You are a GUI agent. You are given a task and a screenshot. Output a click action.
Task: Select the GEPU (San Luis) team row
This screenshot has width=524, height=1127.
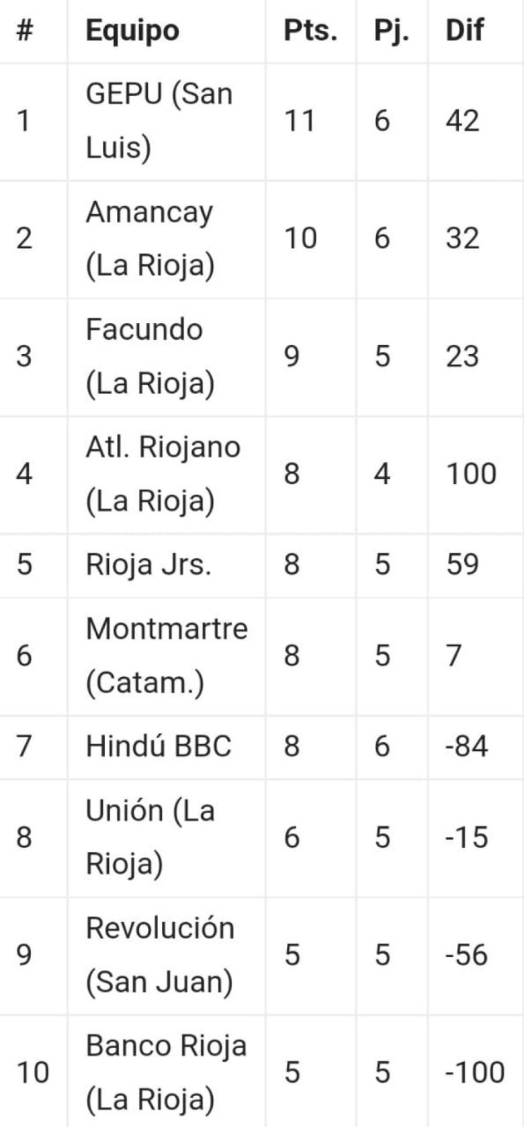coord(262,122)
